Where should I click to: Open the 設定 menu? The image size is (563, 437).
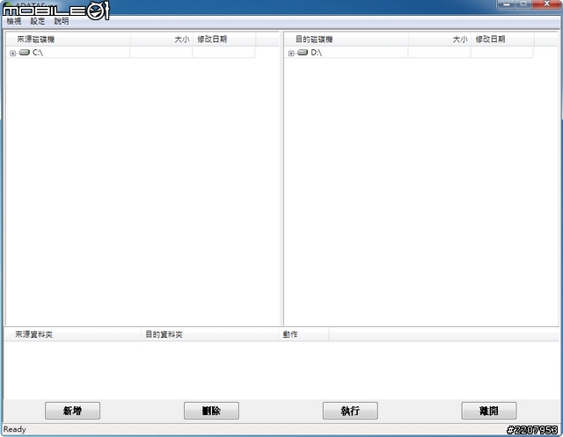coord(38,21)
